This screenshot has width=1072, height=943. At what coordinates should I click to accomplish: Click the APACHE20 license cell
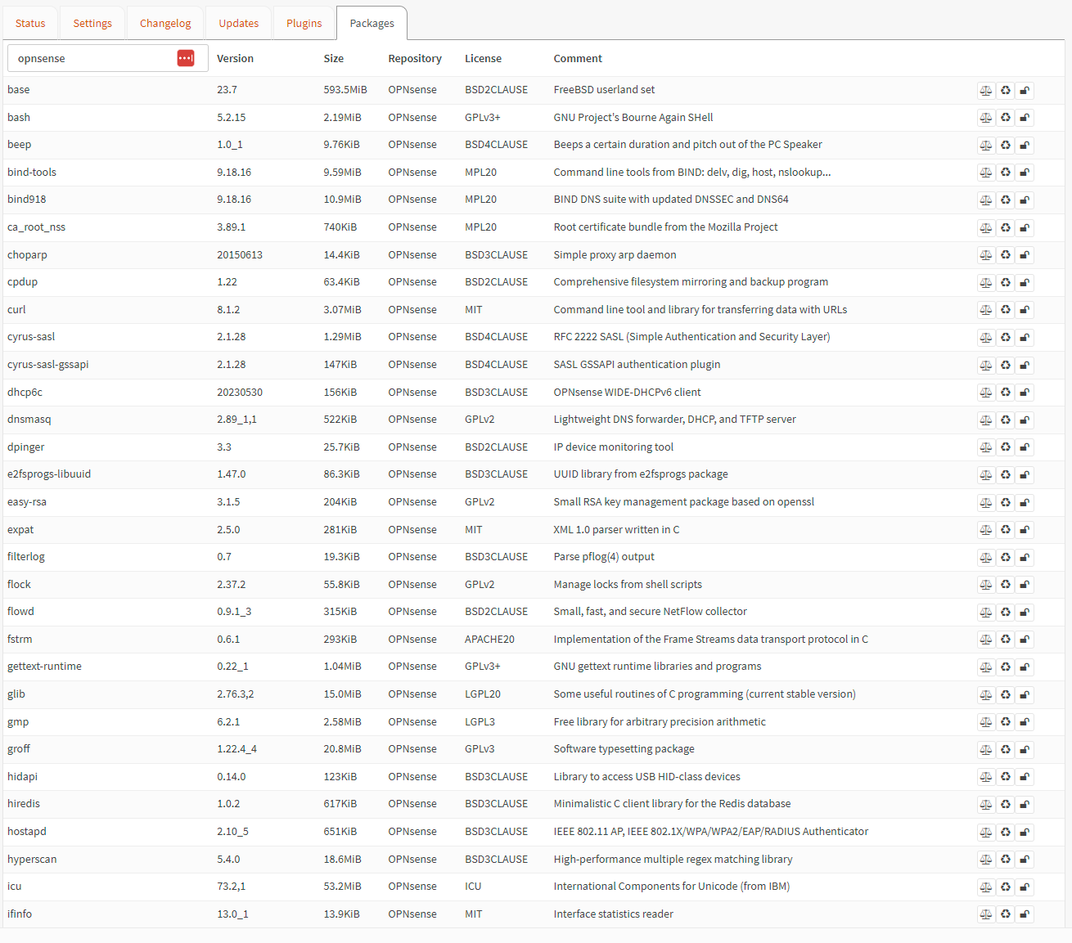point(489,639)
